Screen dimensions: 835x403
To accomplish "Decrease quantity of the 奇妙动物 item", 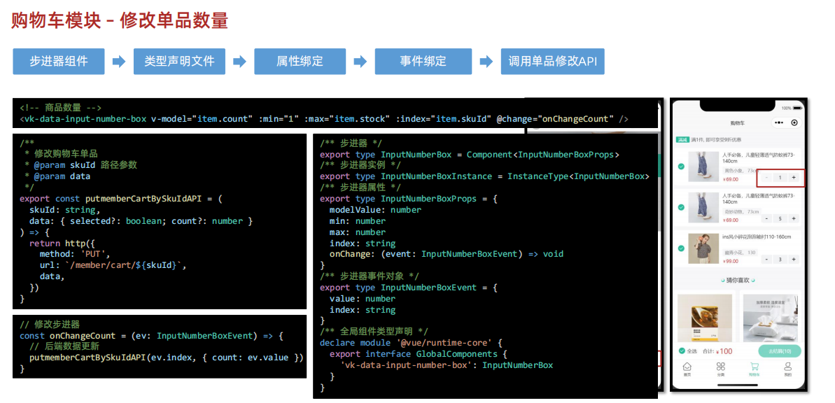I will 767,218.
